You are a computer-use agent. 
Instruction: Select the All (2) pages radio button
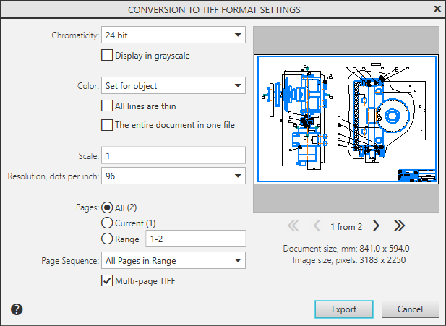pyautogui.click(x=108, y=207)
